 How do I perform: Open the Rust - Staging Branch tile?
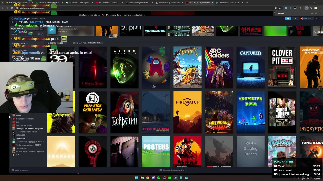251,152
